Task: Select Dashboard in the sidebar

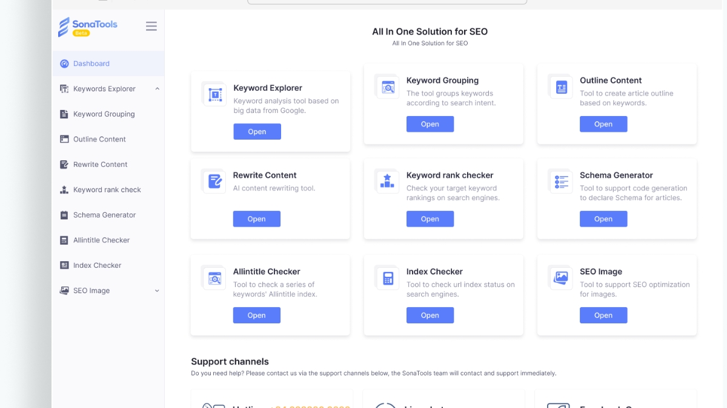Action: click(91, 63)
